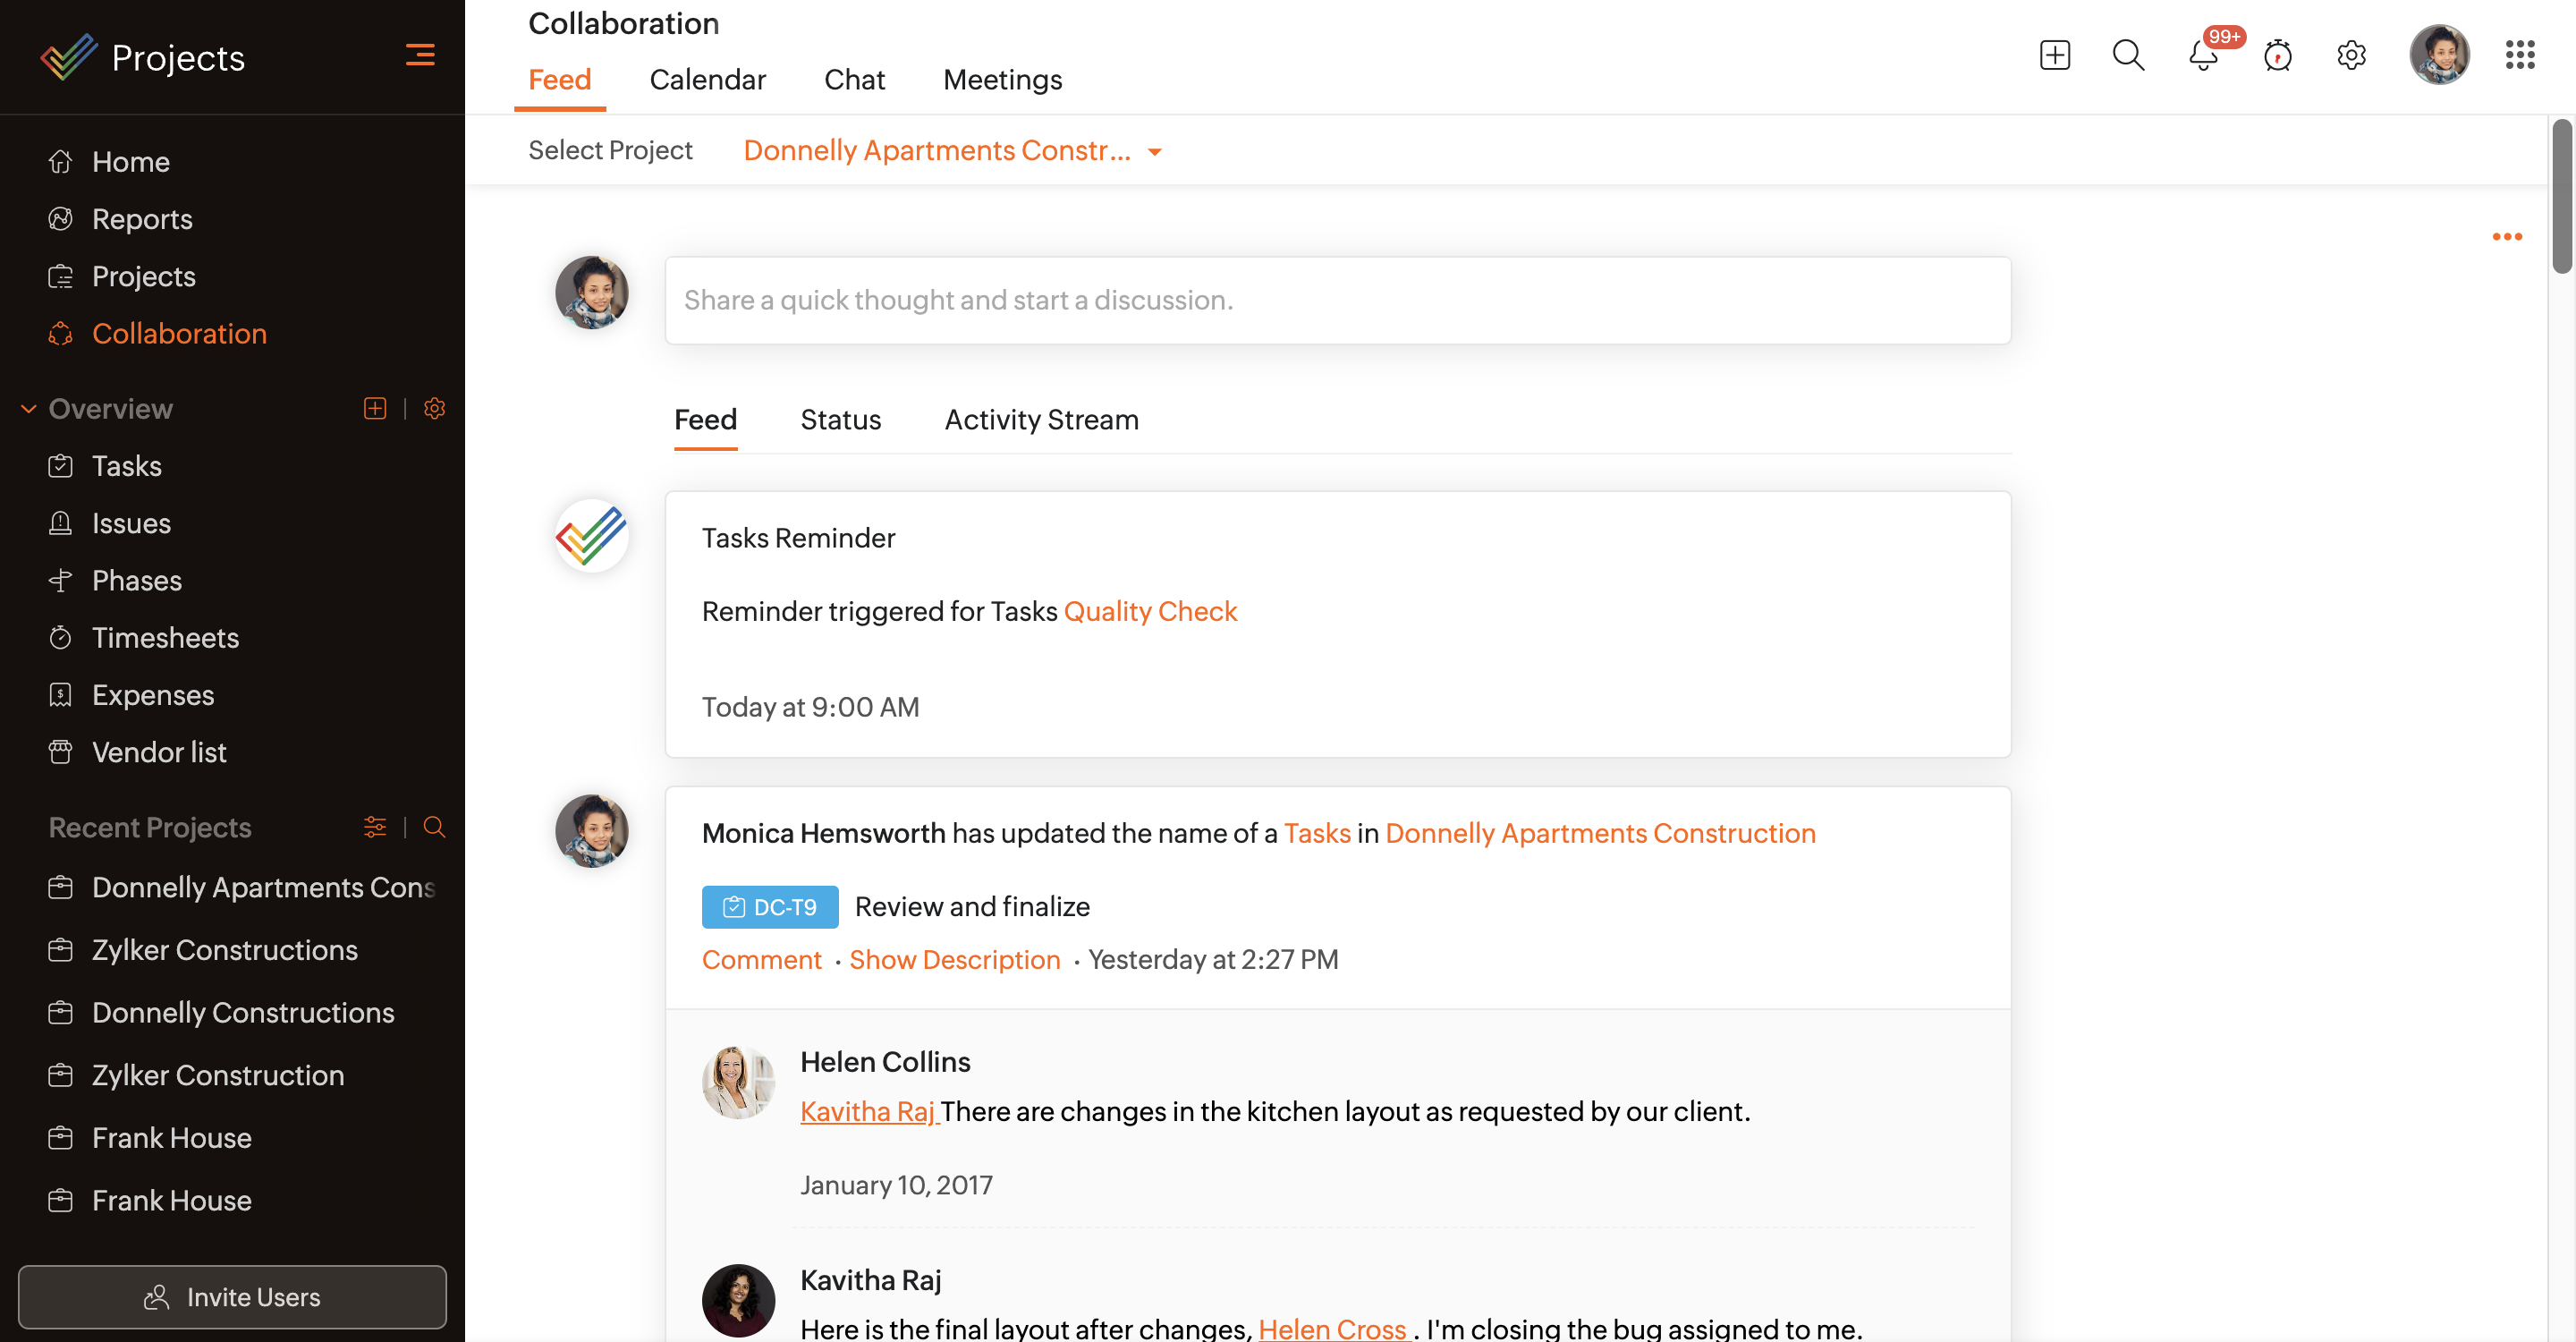
Task: Open the Quality Check task link
Action: (x=1150, y=611)
